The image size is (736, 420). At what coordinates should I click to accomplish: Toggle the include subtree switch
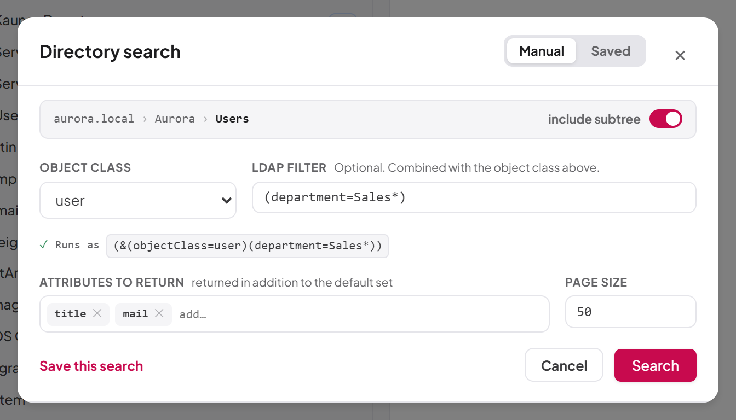click(x=666, y=119)
